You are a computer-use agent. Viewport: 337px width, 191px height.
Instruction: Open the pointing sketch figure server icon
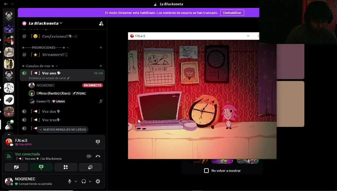click(9, 125)
